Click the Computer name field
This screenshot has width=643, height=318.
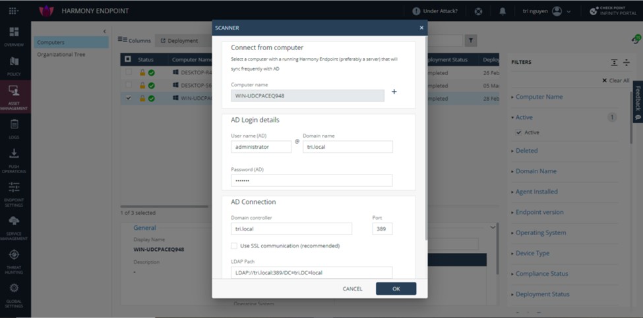coord(307,95)
